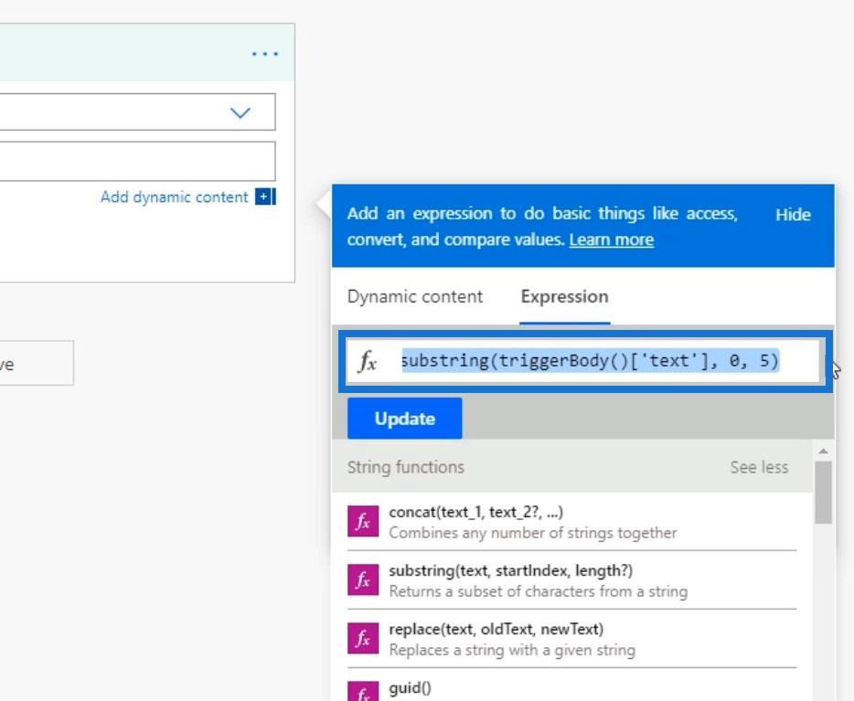Open the action card ellipsis menu
Viewport: 854px width, 701px height.
click(265, 54)
